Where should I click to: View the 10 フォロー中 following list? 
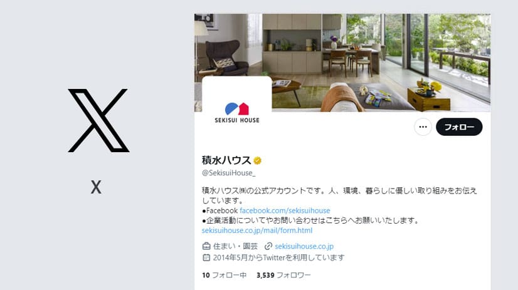pos(225,275)
